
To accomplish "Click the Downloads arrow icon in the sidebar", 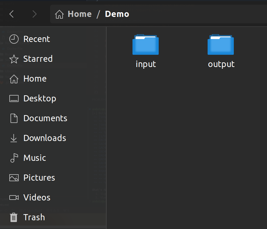I will coord(14,138).
